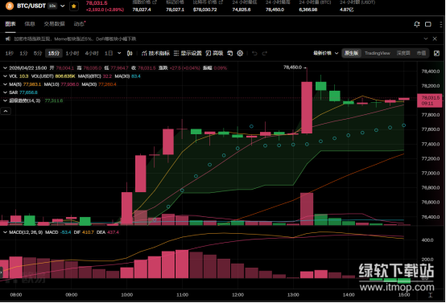Collapse the MACD(12,26,9) row chevron
The width and height of the screenshot is (446, 303).
[5, 232]
